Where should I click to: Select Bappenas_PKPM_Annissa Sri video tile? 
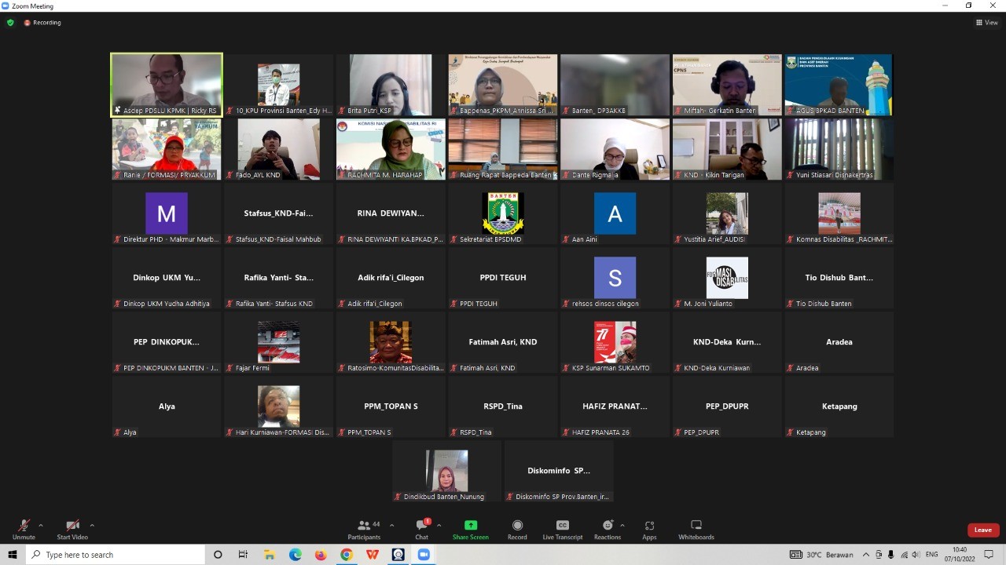pos(502,85)
